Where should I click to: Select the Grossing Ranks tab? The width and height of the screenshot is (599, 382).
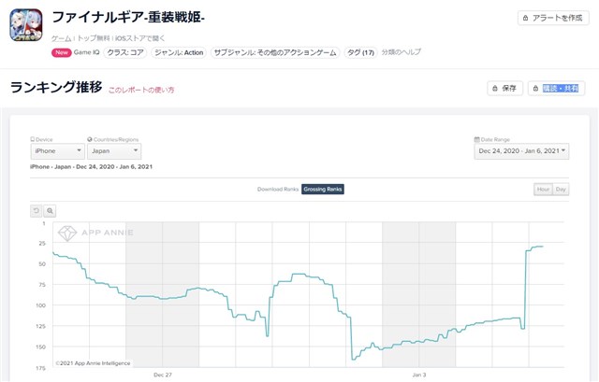click(x=323, y=189)
